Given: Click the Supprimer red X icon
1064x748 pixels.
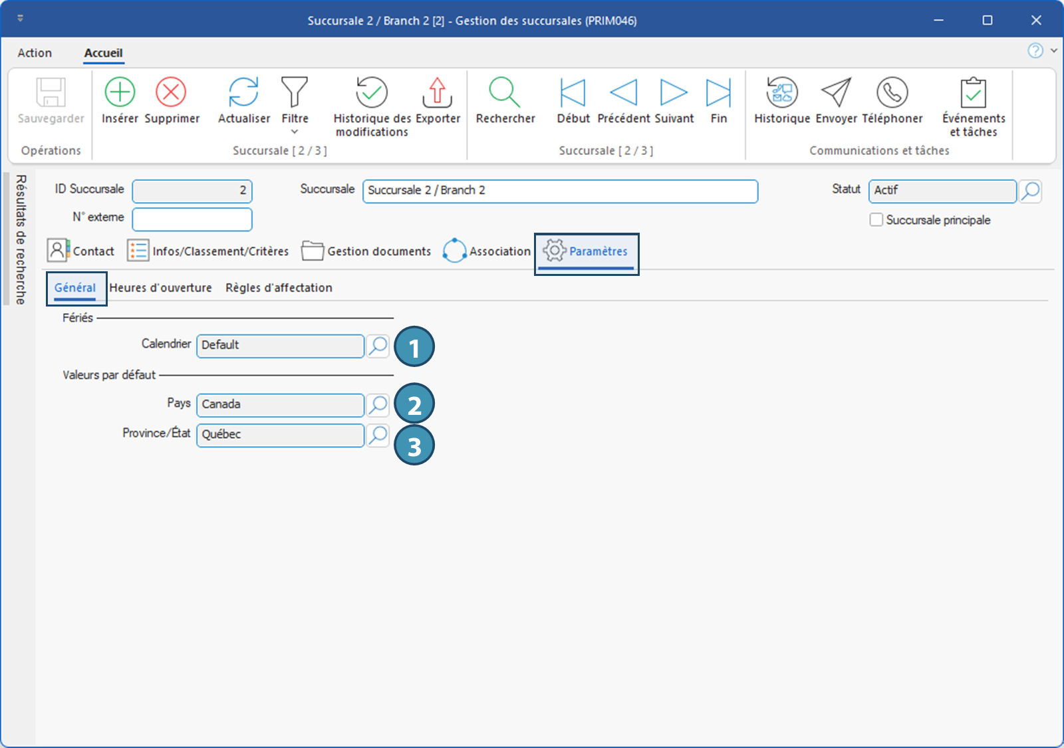Looking at the screenshot, I should 171,92.
